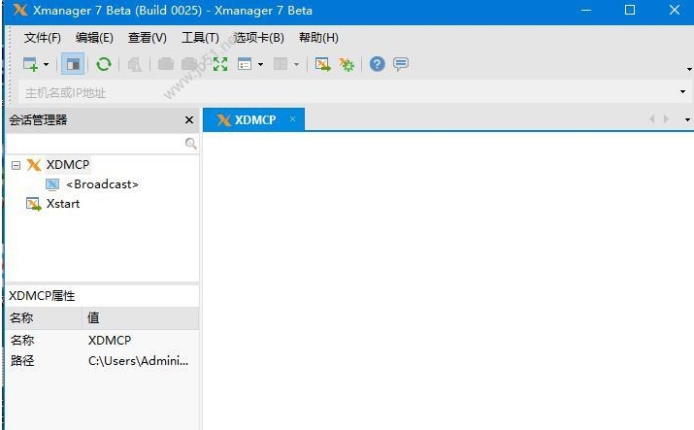
Task: Open the File menu 文件(F)
Action: 42,38
